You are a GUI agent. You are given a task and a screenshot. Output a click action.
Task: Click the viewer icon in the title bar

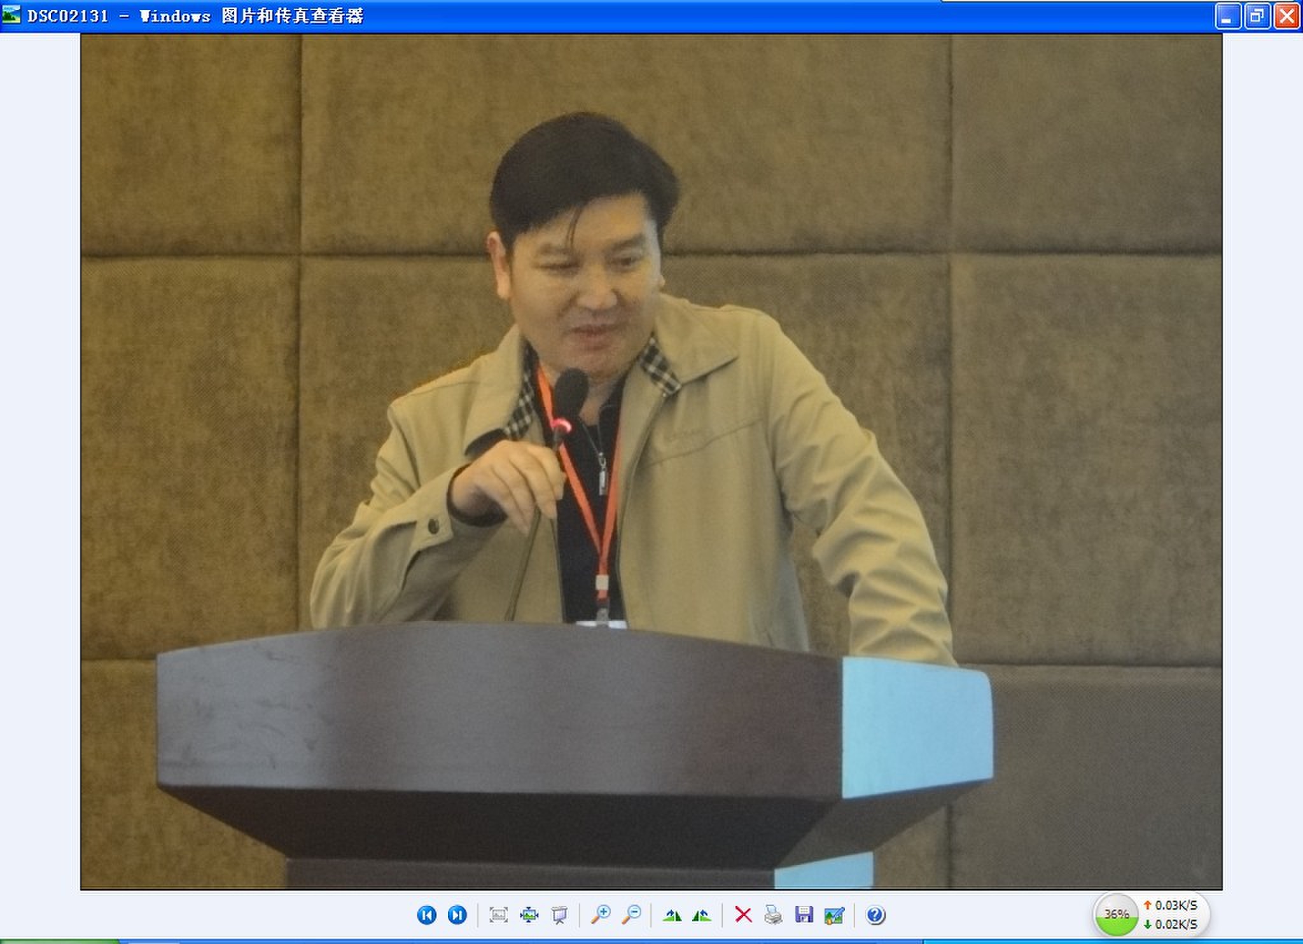coord(11,15)
